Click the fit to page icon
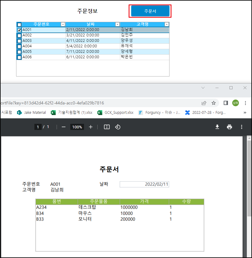The width and height of the screenshot is (252, 258). 107,127
